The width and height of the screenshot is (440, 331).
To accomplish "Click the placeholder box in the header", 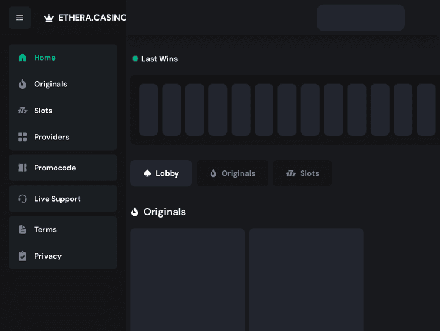I will [361, 18].
